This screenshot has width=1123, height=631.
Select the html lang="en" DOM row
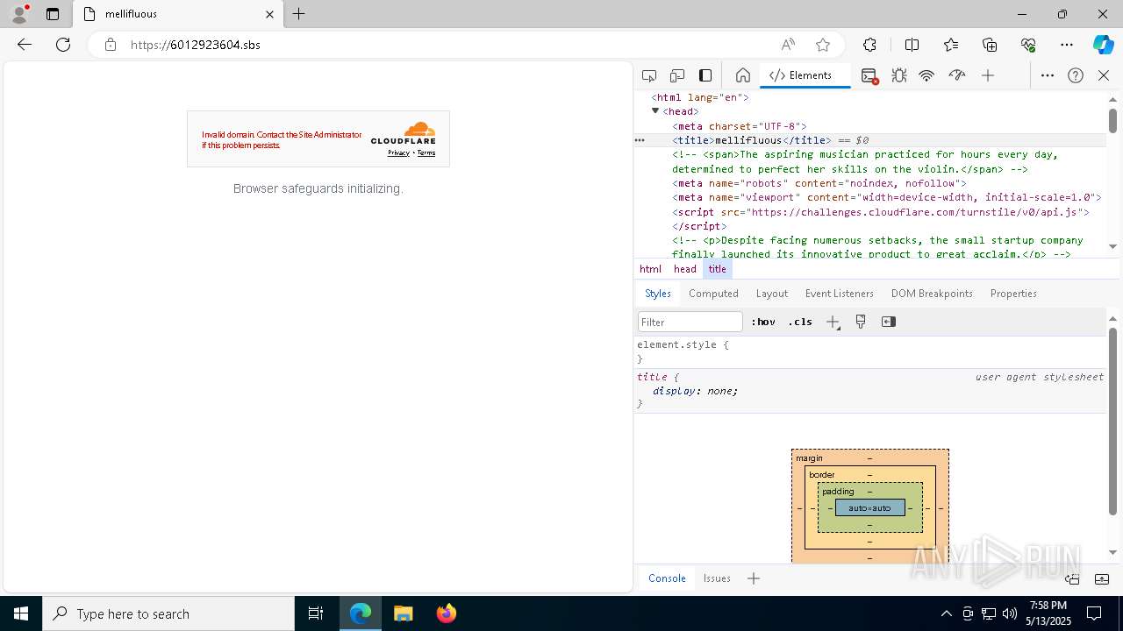tap(699, 97)
